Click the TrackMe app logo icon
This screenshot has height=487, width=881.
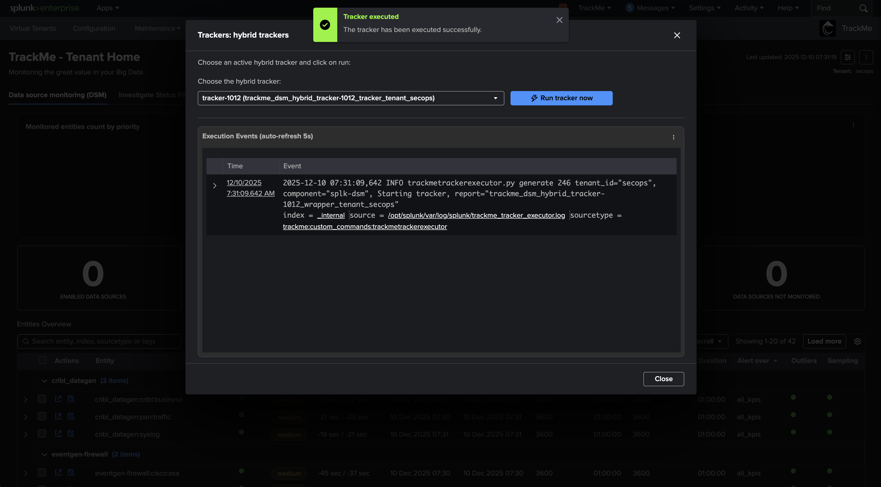[x=827, y=28]
